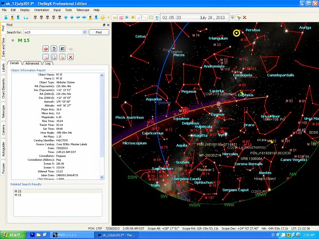Switch to the Advanced tab
This screenshot has height=239, width=319.
32,63
